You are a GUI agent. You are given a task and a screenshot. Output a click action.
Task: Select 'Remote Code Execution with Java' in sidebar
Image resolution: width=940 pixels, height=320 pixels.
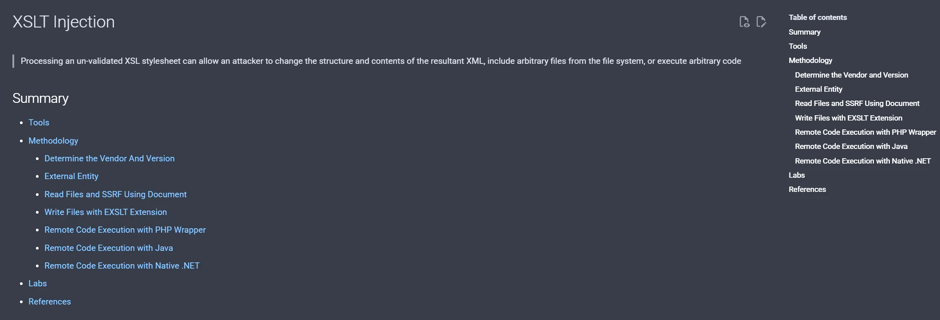pos(851,146)
